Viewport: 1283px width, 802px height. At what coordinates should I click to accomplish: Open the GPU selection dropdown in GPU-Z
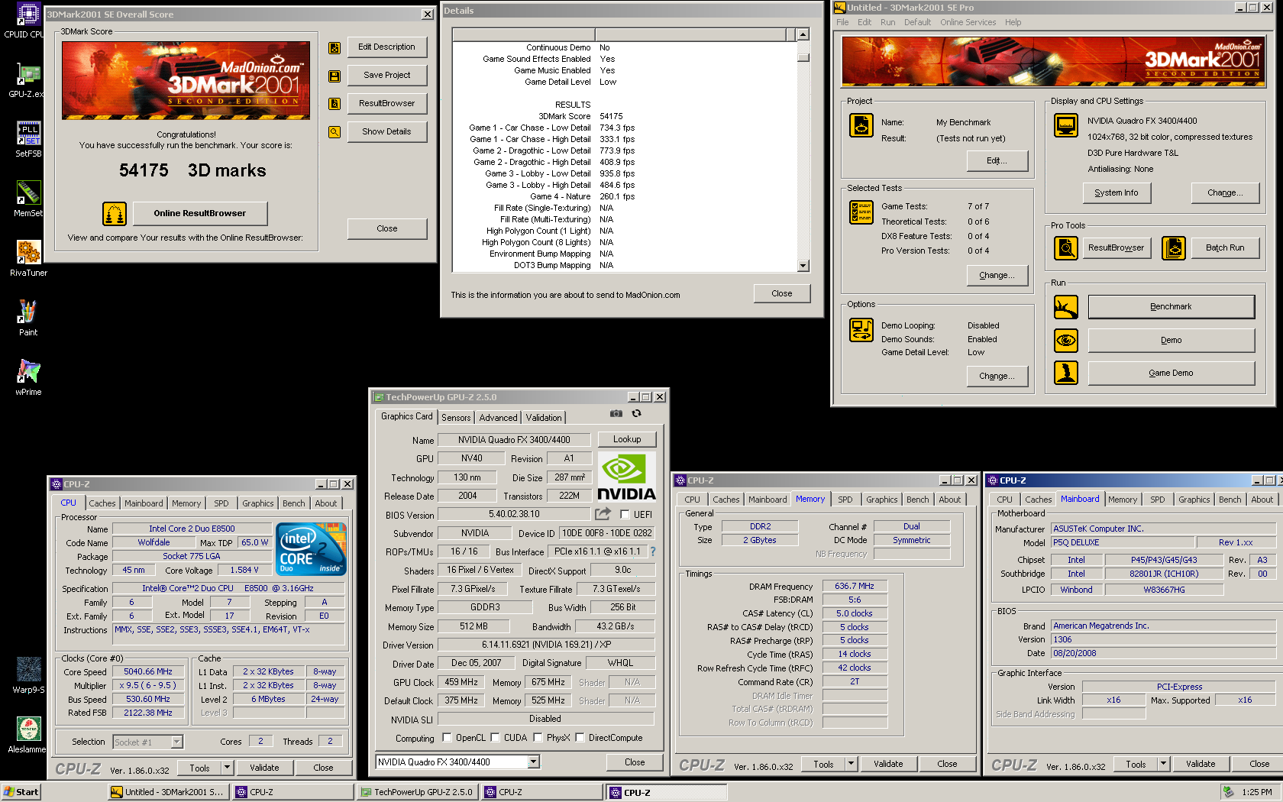(x=534, y=762)
